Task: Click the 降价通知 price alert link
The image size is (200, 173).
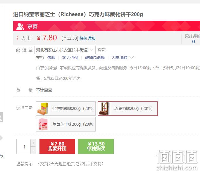Action: (x=87, y=38)
